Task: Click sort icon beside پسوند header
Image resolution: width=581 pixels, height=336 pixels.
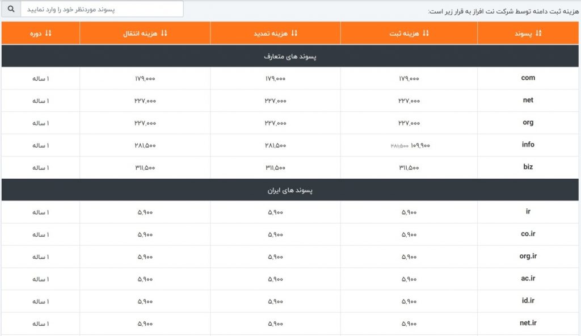Action: [x=538, y=33]
